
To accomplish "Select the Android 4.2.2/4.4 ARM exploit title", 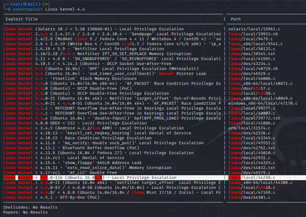I will point(93,128).
